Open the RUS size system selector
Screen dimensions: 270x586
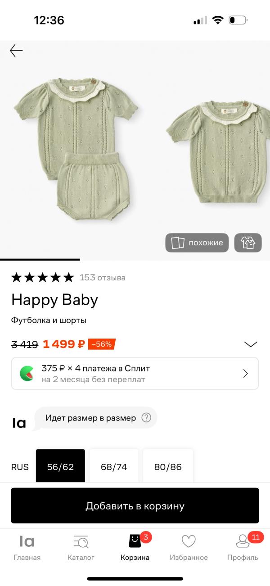pyautogui.click(x=20, y=467)
